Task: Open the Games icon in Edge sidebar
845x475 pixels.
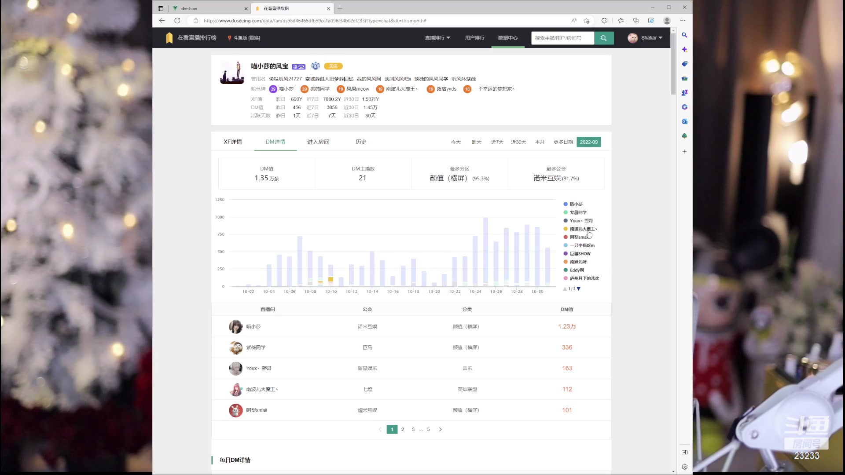Action: (684, 92)
